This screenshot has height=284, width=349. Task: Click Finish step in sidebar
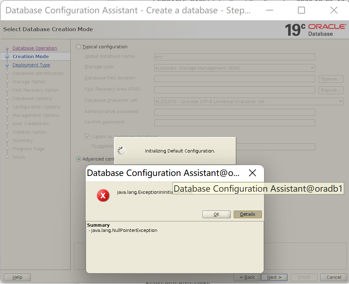point(19,157)
